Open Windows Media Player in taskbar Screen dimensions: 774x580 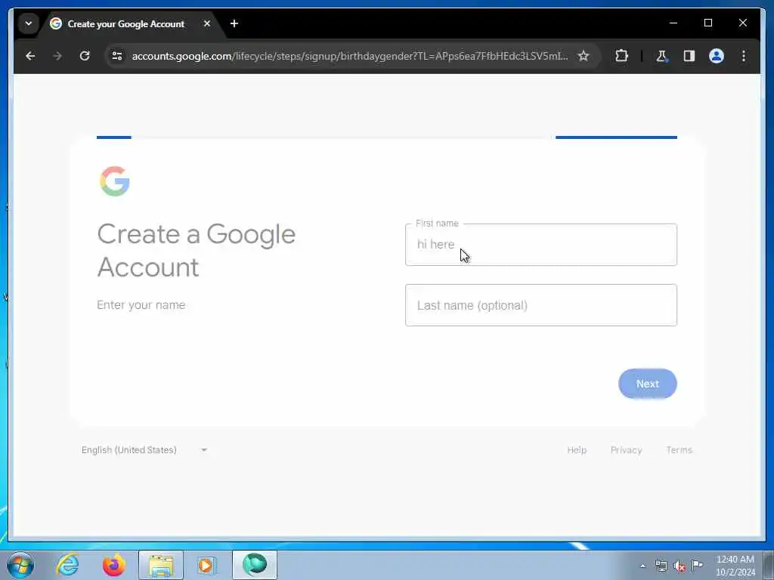[x=206, y=565]
